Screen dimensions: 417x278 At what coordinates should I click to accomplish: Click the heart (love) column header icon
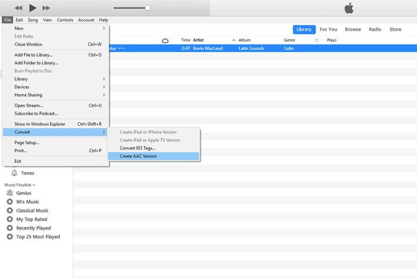(316, 41)
